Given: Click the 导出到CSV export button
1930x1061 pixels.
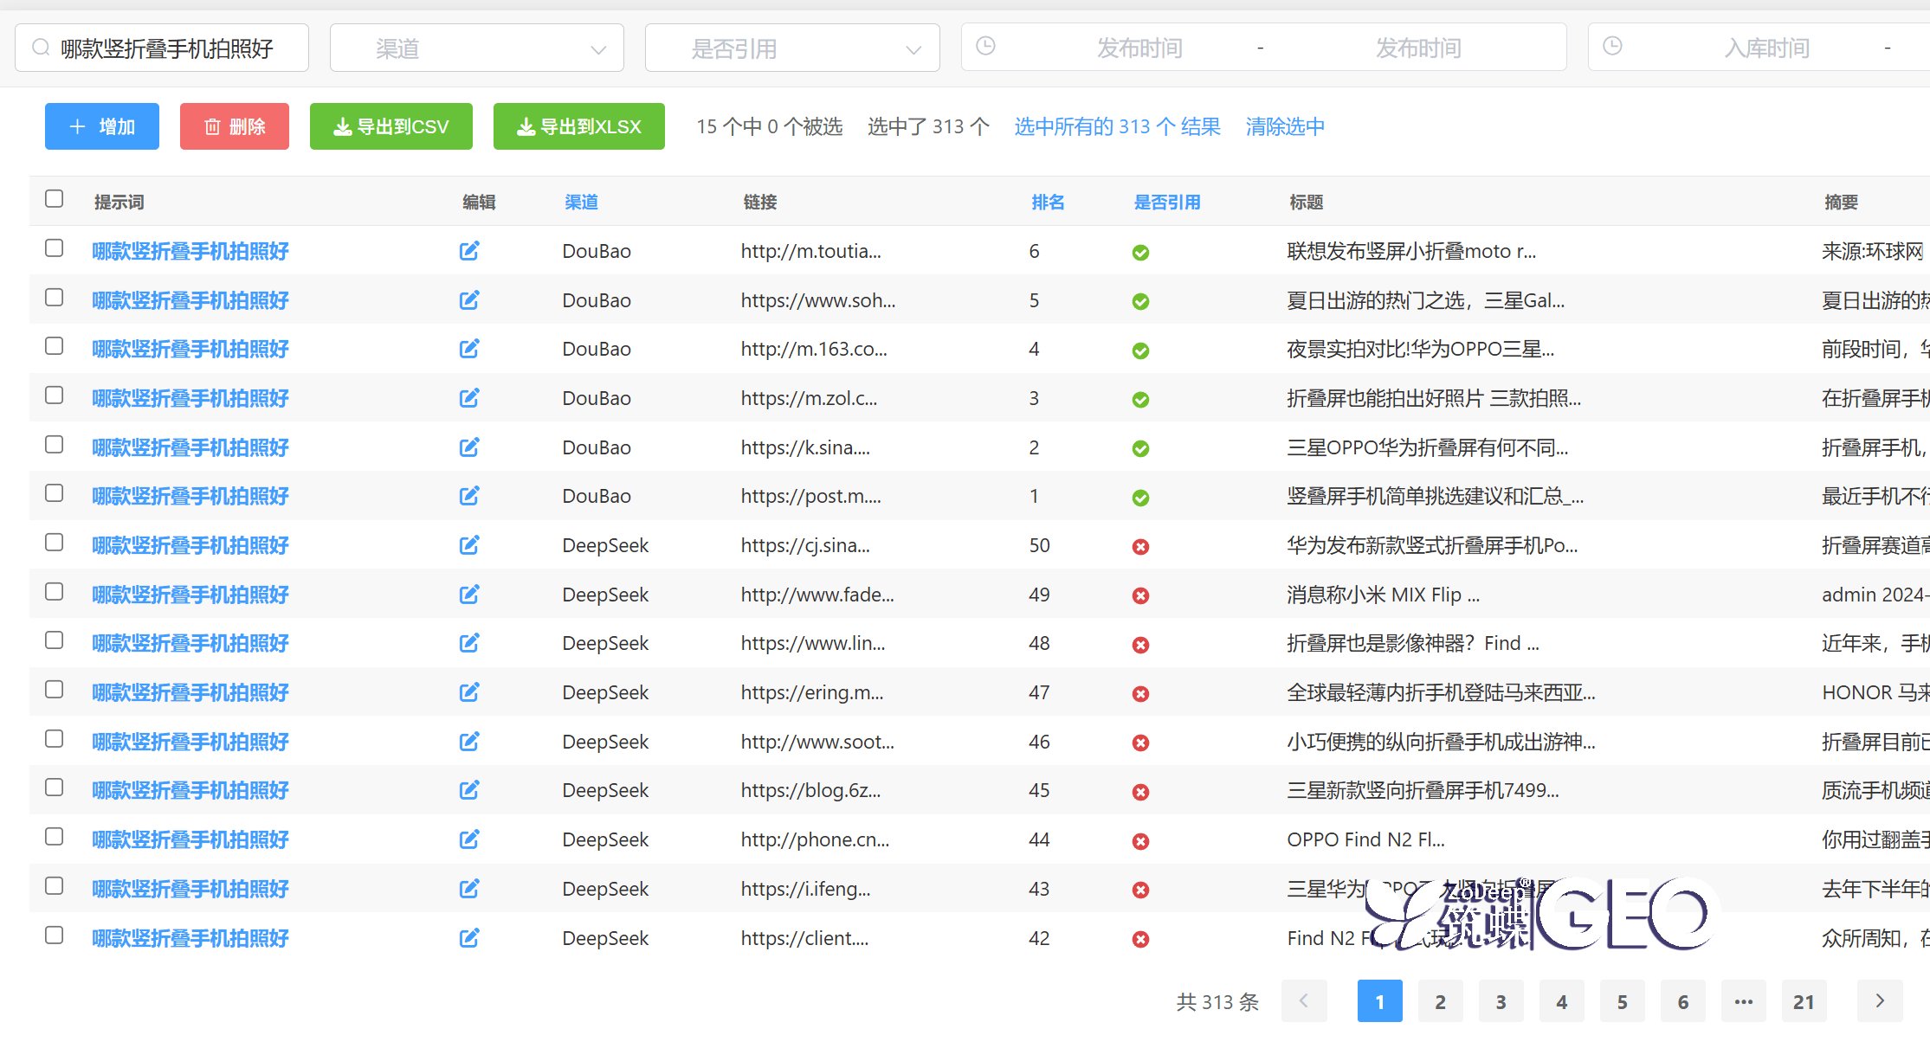Looking at the screenshot, I should pyautogui.click(x=391, y=126).
